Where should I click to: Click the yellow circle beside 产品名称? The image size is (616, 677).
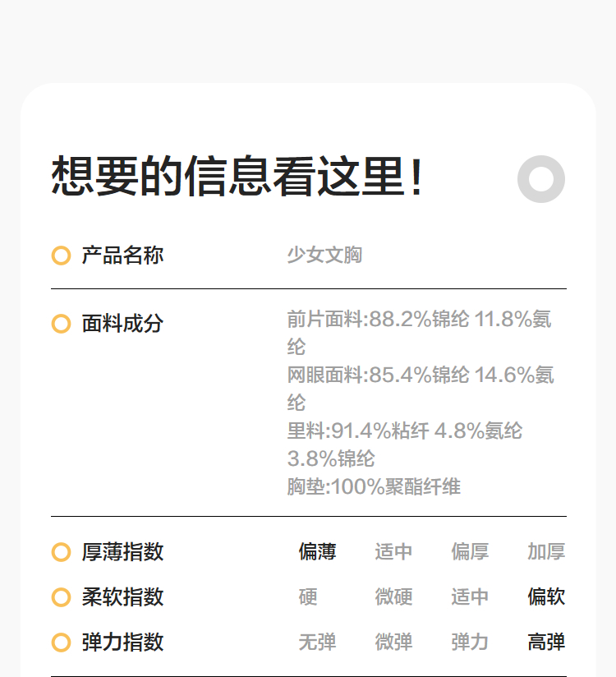click(x=61, y=256)
